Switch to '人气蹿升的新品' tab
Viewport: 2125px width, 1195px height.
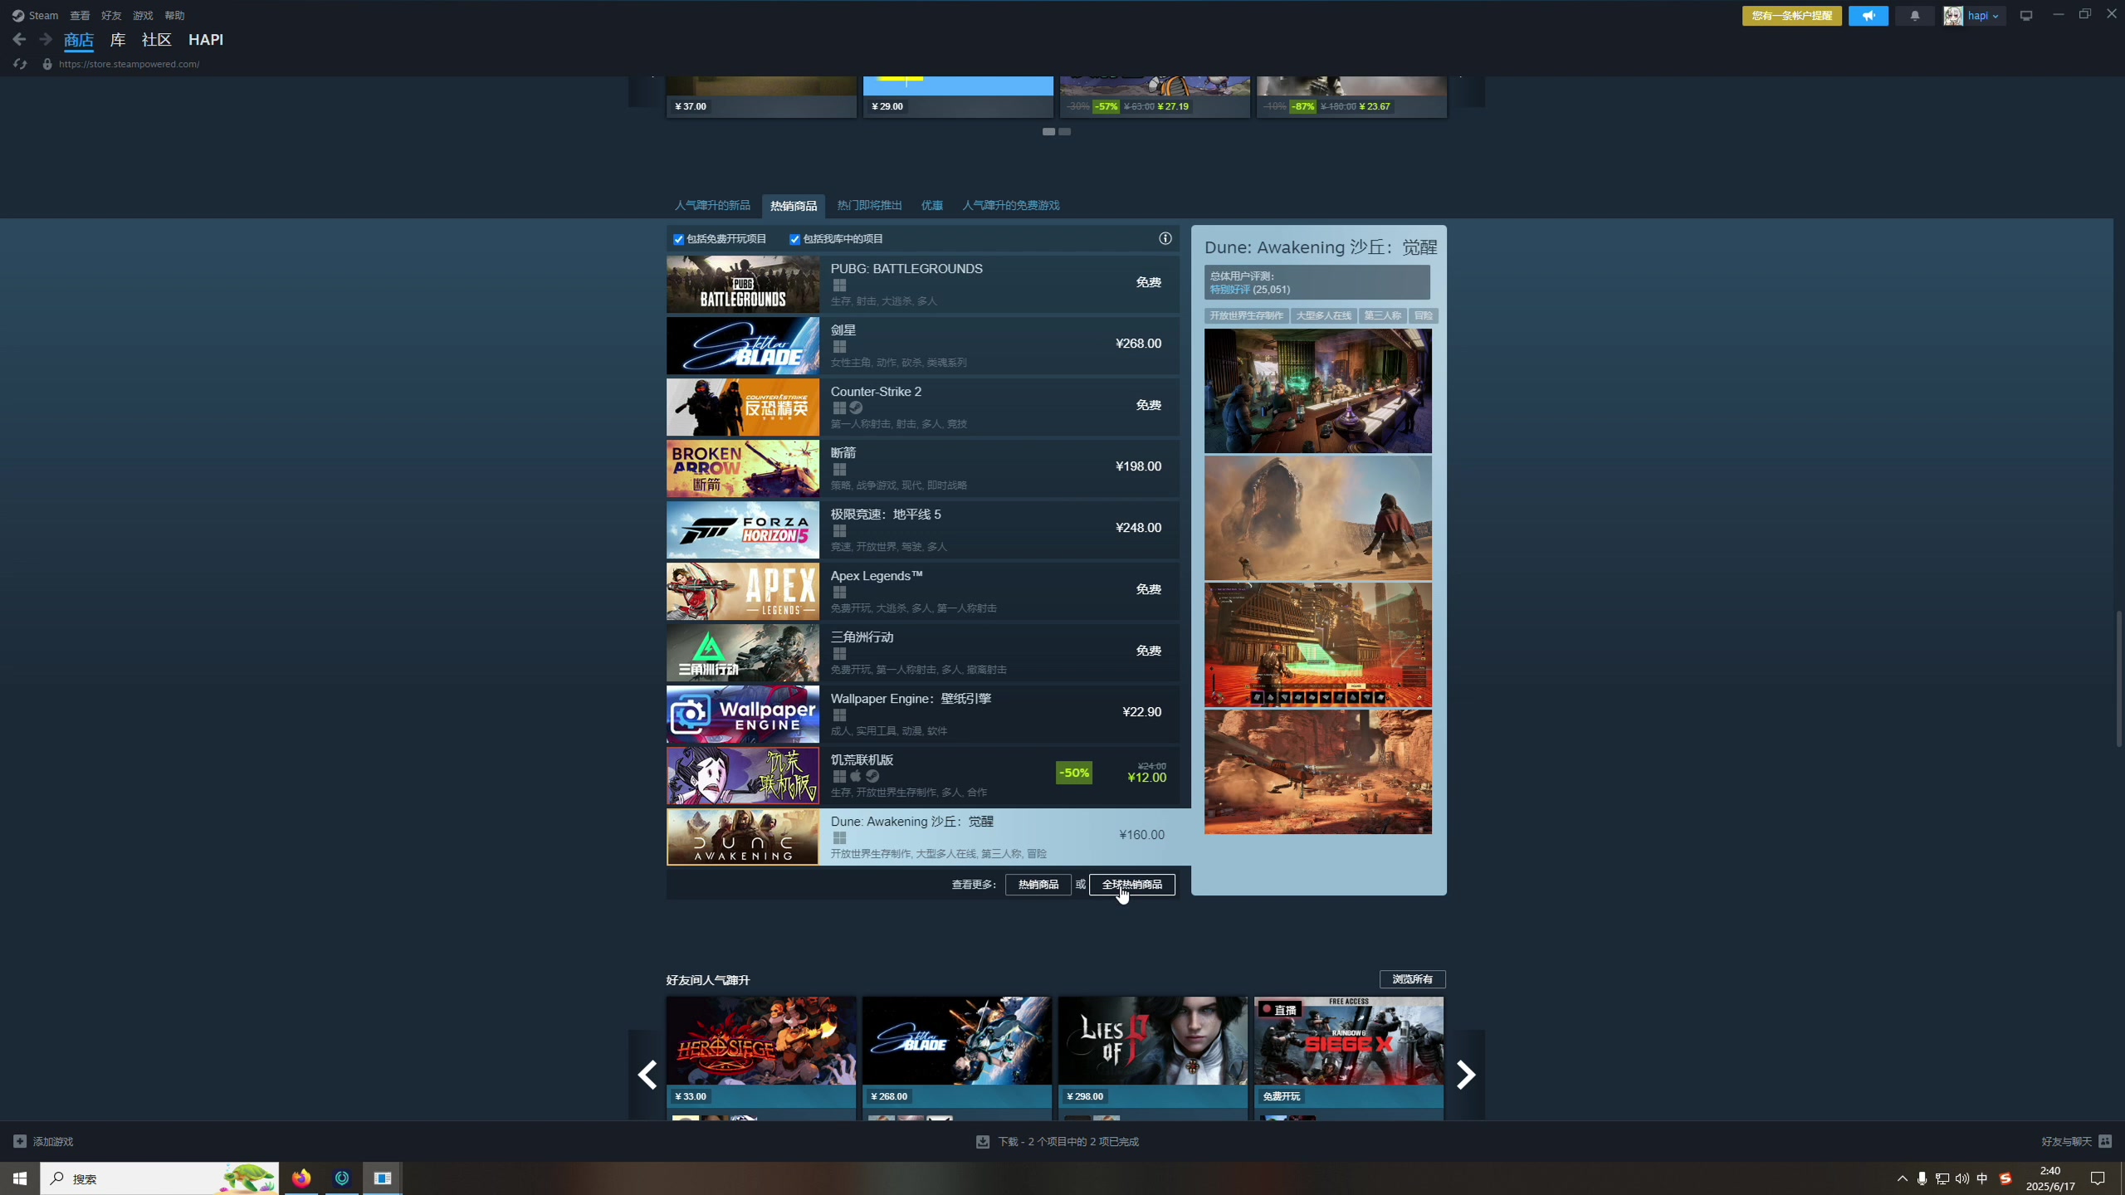[712, 205]
